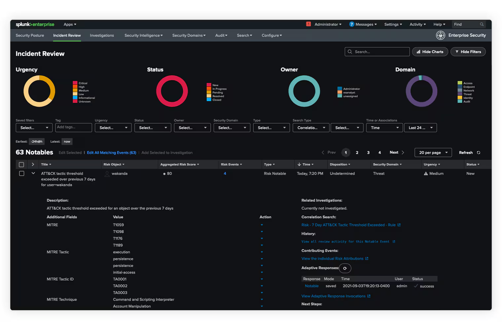Toggle the select-all notables header checkbox
This screenshot has width=502, height=330.
pos(21,165)
